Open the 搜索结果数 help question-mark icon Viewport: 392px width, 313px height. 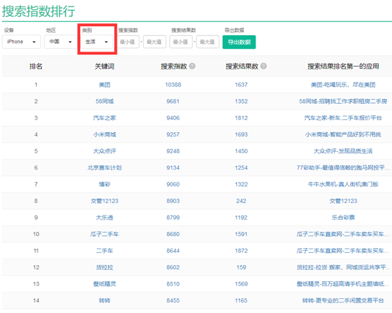tap(263, 66)
